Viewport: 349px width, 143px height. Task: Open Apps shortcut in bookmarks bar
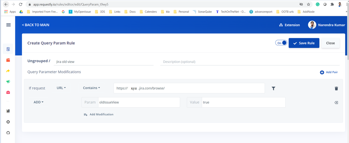tap(10, 12)
